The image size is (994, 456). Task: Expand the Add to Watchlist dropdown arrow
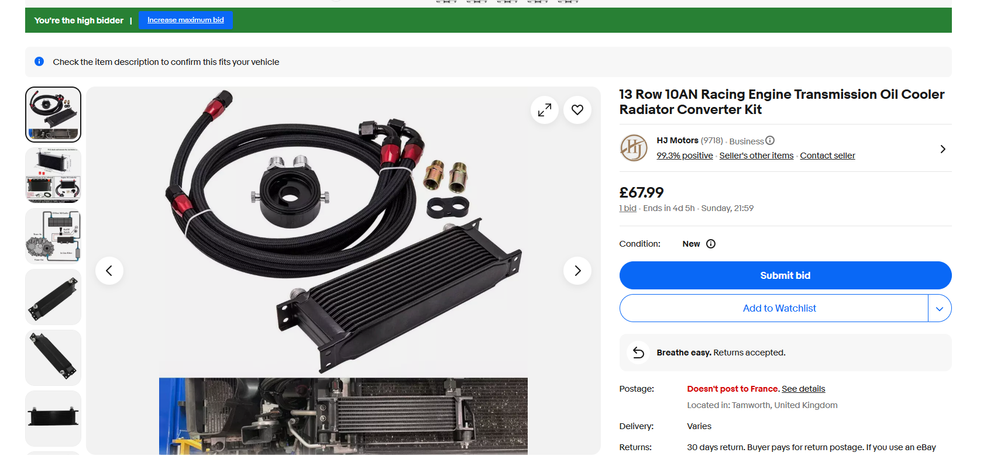(x=939, y=309)
